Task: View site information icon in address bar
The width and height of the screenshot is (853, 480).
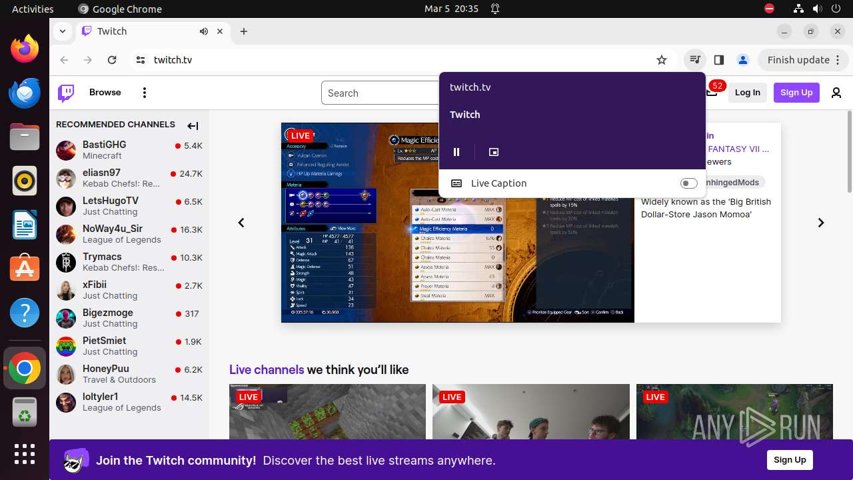Action: (140, 60)
